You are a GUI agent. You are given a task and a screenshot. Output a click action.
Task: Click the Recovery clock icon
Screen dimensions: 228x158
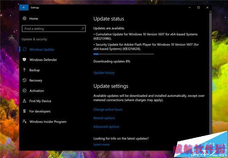click(x=24, y=80)
